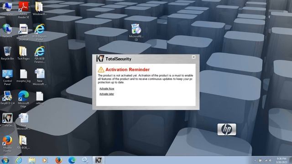Select the FIA-BOB Financi... Internet Explorer shortcut
This screenshot has height=164, width=292.
coord(40,55)
